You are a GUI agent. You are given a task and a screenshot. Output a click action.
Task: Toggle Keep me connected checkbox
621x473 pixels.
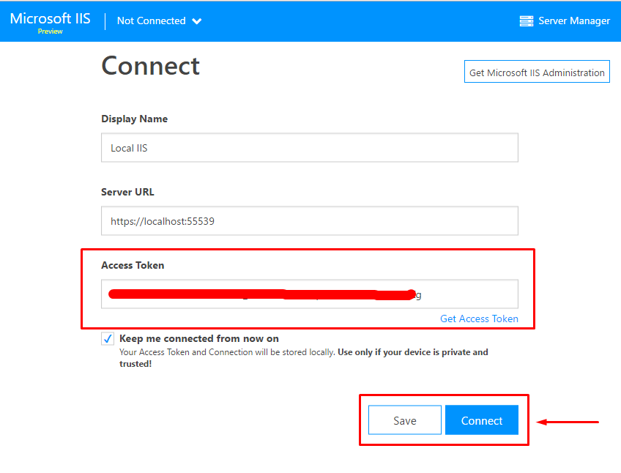click(x=108, y=339)
